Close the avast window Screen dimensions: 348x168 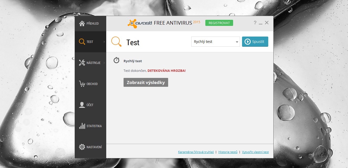[267, 23]
